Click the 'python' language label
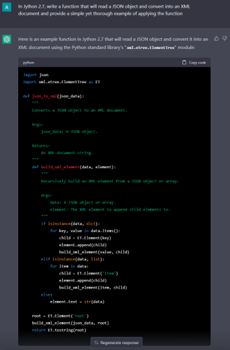230x350 pixels. 28,62
